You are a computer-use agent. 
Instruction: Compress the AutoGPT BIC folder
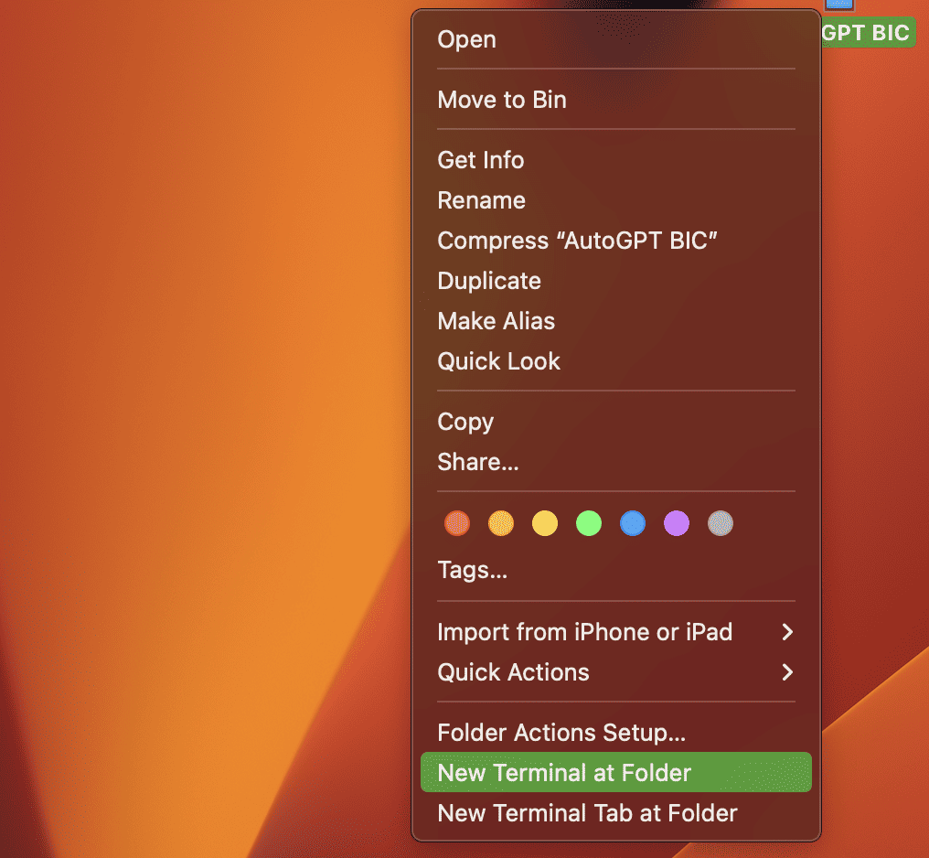tap(615, 241)
